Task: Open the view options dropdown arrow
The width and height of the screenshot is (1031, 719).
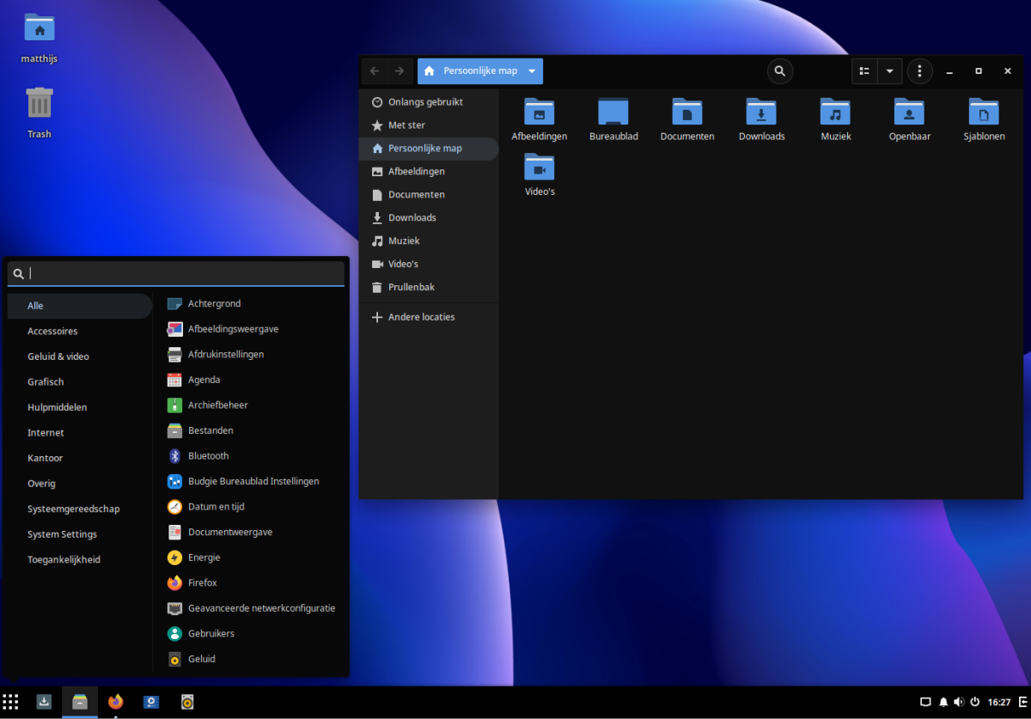Action: 889,71
